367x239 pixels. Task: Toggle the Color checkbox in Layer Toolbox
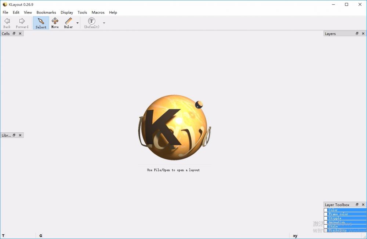[x=326, y=210]
